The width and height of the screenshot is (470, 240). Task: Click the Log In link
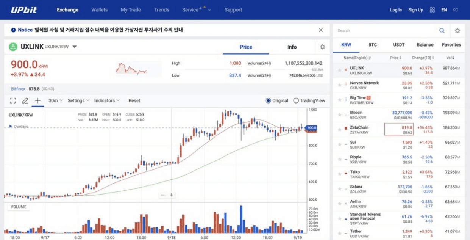click(x=396, y=10)
